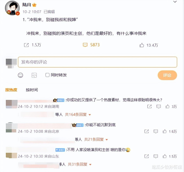Reply to the 北京 comment via bubble icon
Viewport: 184px width, 172px height.
click(156, 131)
